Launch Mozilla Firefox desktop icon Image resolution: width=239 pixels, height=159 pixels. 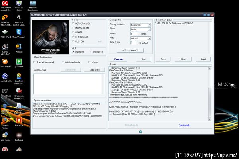pos(5,123)
